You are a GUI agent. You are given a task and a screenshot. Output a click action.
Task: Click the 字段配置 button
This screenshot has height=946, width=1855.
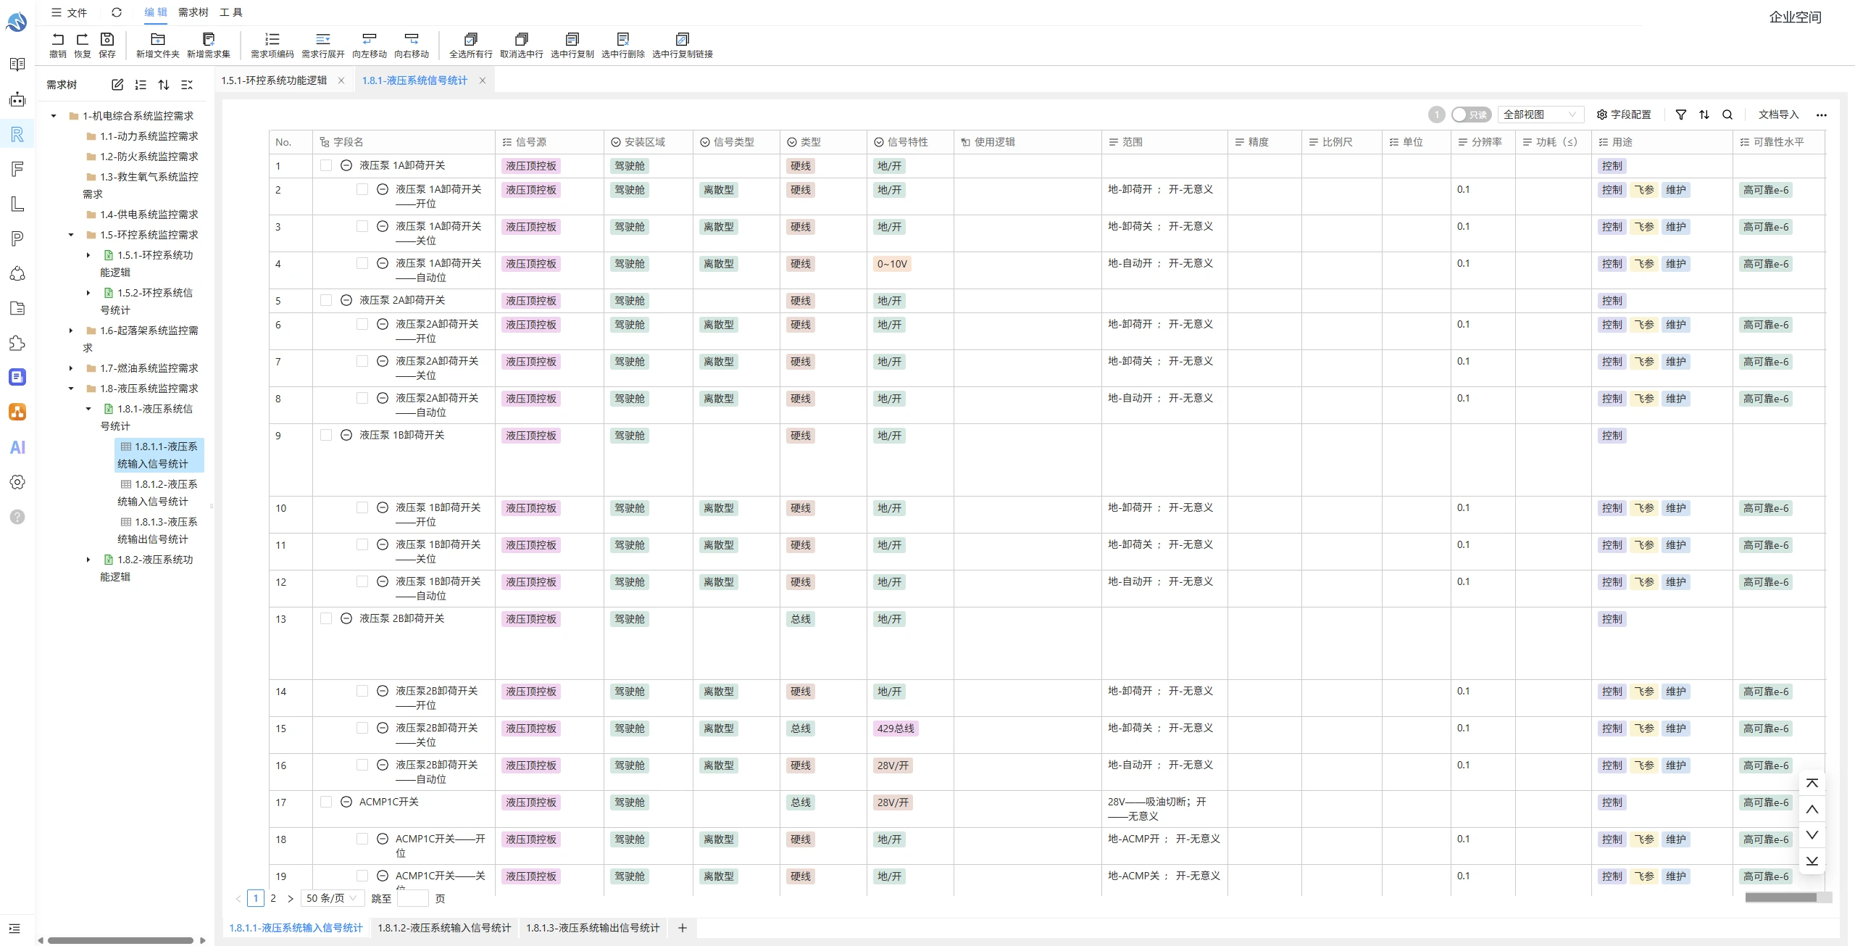[1624, 115]
